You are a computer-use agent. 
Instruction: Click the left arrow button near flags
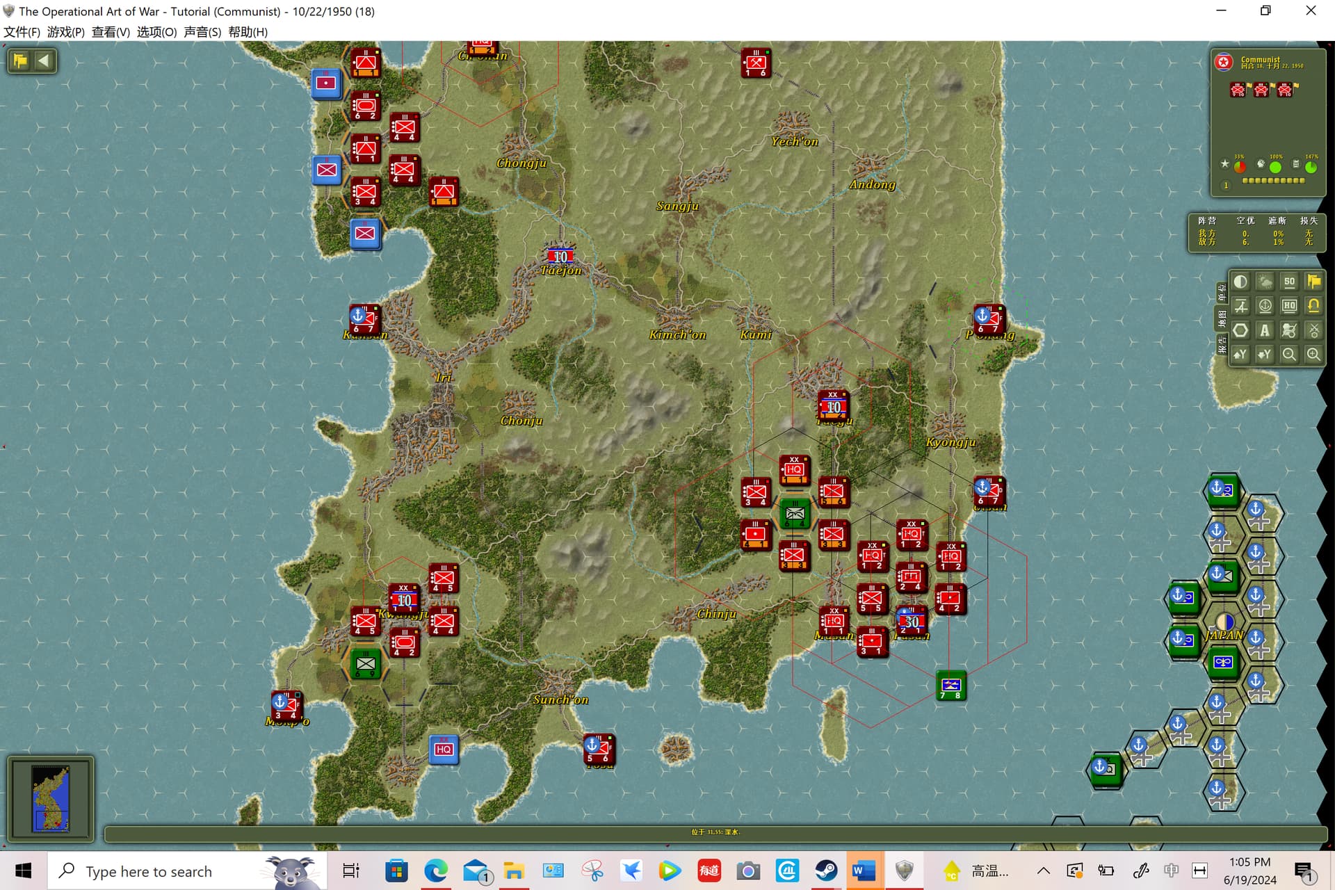[44, 60]
